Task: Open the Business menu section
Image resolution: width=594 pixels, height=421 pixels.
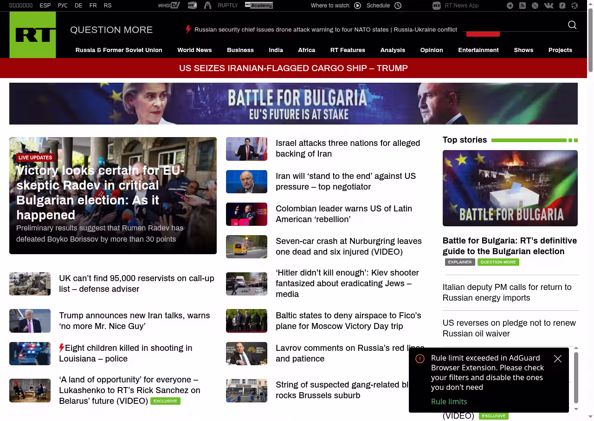Action: pyautogui.click(x=240, y=50)
